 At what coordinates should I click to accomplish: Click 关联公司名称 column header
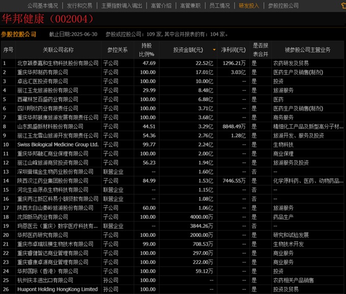58,50
